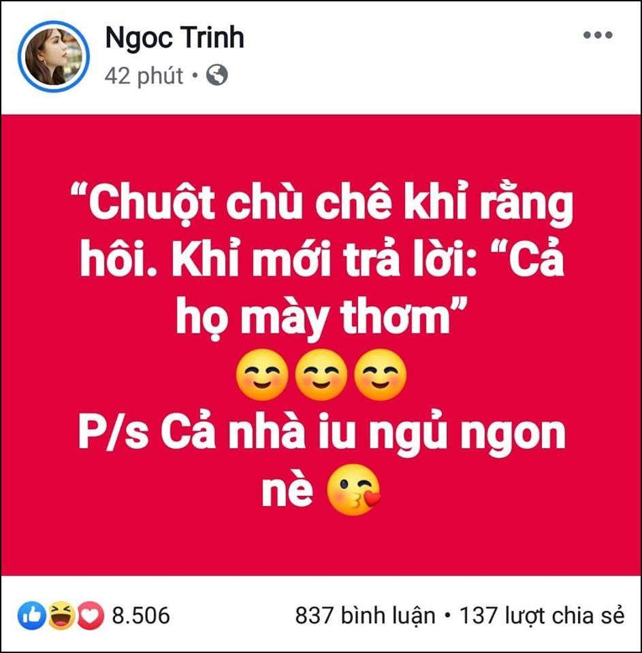
Task: Click the Haha laughing reaction icon
Action: point(60,615)
